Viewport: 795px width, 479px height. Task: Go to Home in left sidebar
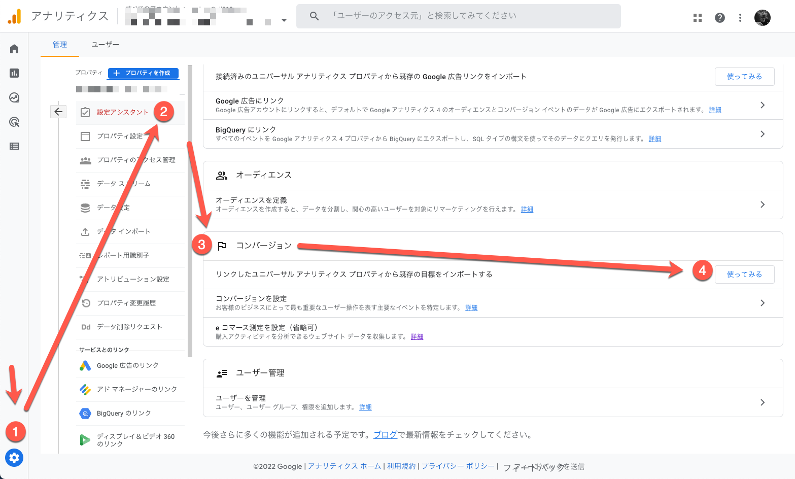coord(14,49)
